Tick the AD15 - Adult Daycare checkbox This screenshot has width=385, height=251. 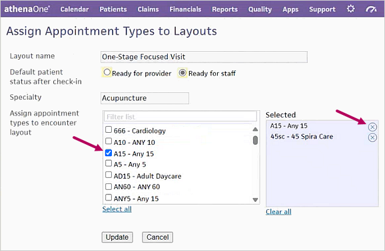click(109, 175)
